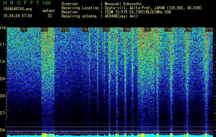Click the ICOM IC-575 53.7492 MHz USB text
The height and width of the screenshot is (137, 216).
[138, 12]
